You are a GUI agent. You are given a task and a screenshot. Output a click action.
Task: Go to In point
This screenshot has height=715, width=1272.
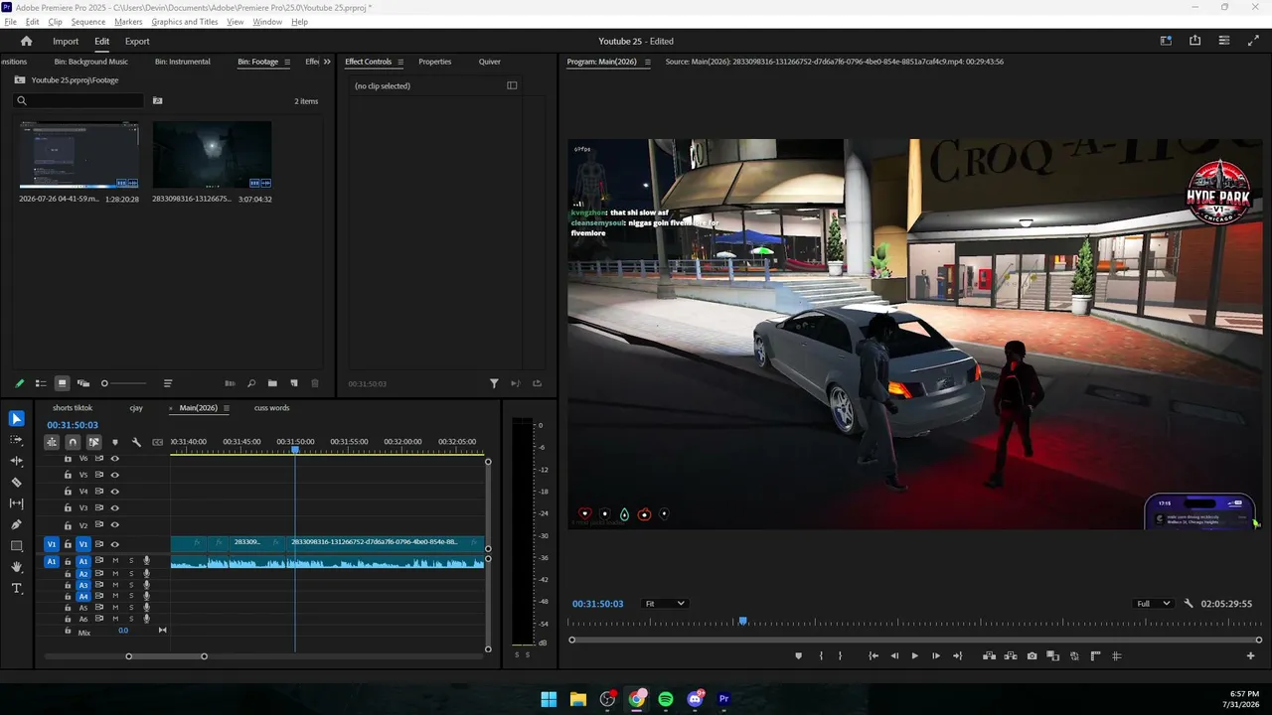873,655
